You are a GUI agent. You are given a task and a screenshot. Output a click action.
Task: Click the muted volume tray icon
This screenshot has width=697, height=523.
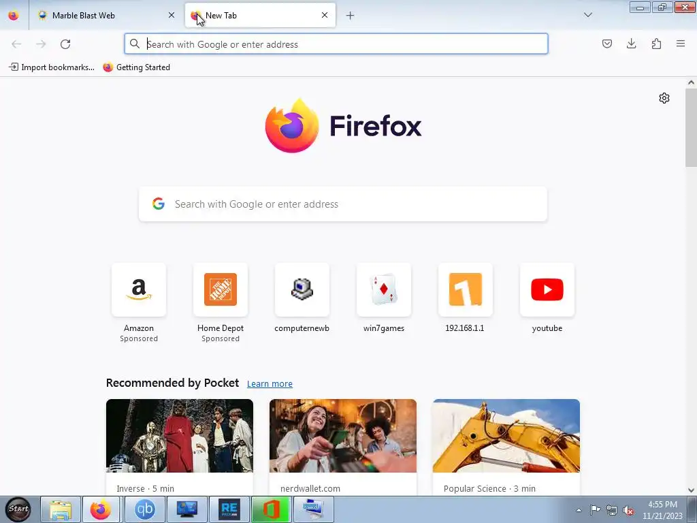[628, 510]
